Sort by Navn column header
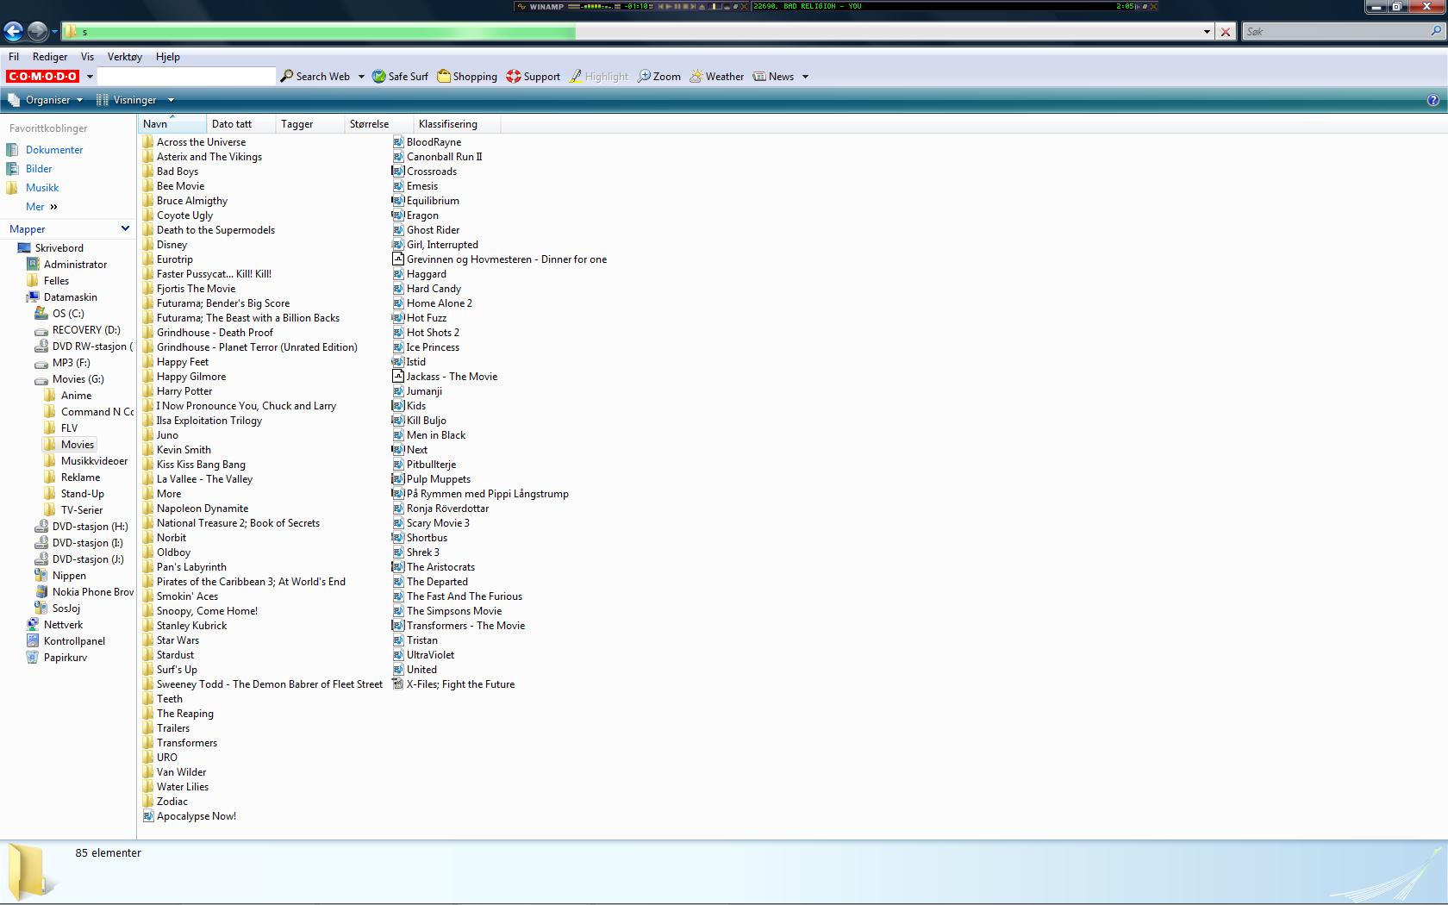 point(172,124)
